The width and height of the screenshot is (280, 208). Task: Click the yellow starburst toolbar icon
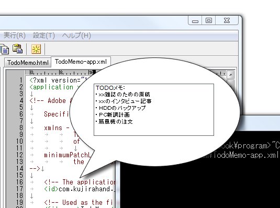pos(36,49)
